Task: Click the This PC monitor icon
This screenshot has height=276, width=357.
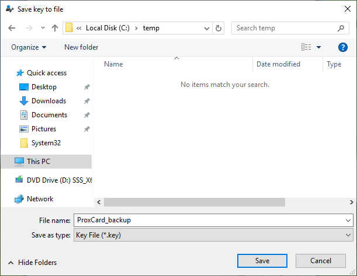Action: point(19,162)
